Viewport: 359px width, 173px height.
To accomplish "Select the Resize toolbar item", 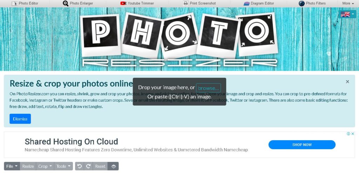I will coord(28,166).
